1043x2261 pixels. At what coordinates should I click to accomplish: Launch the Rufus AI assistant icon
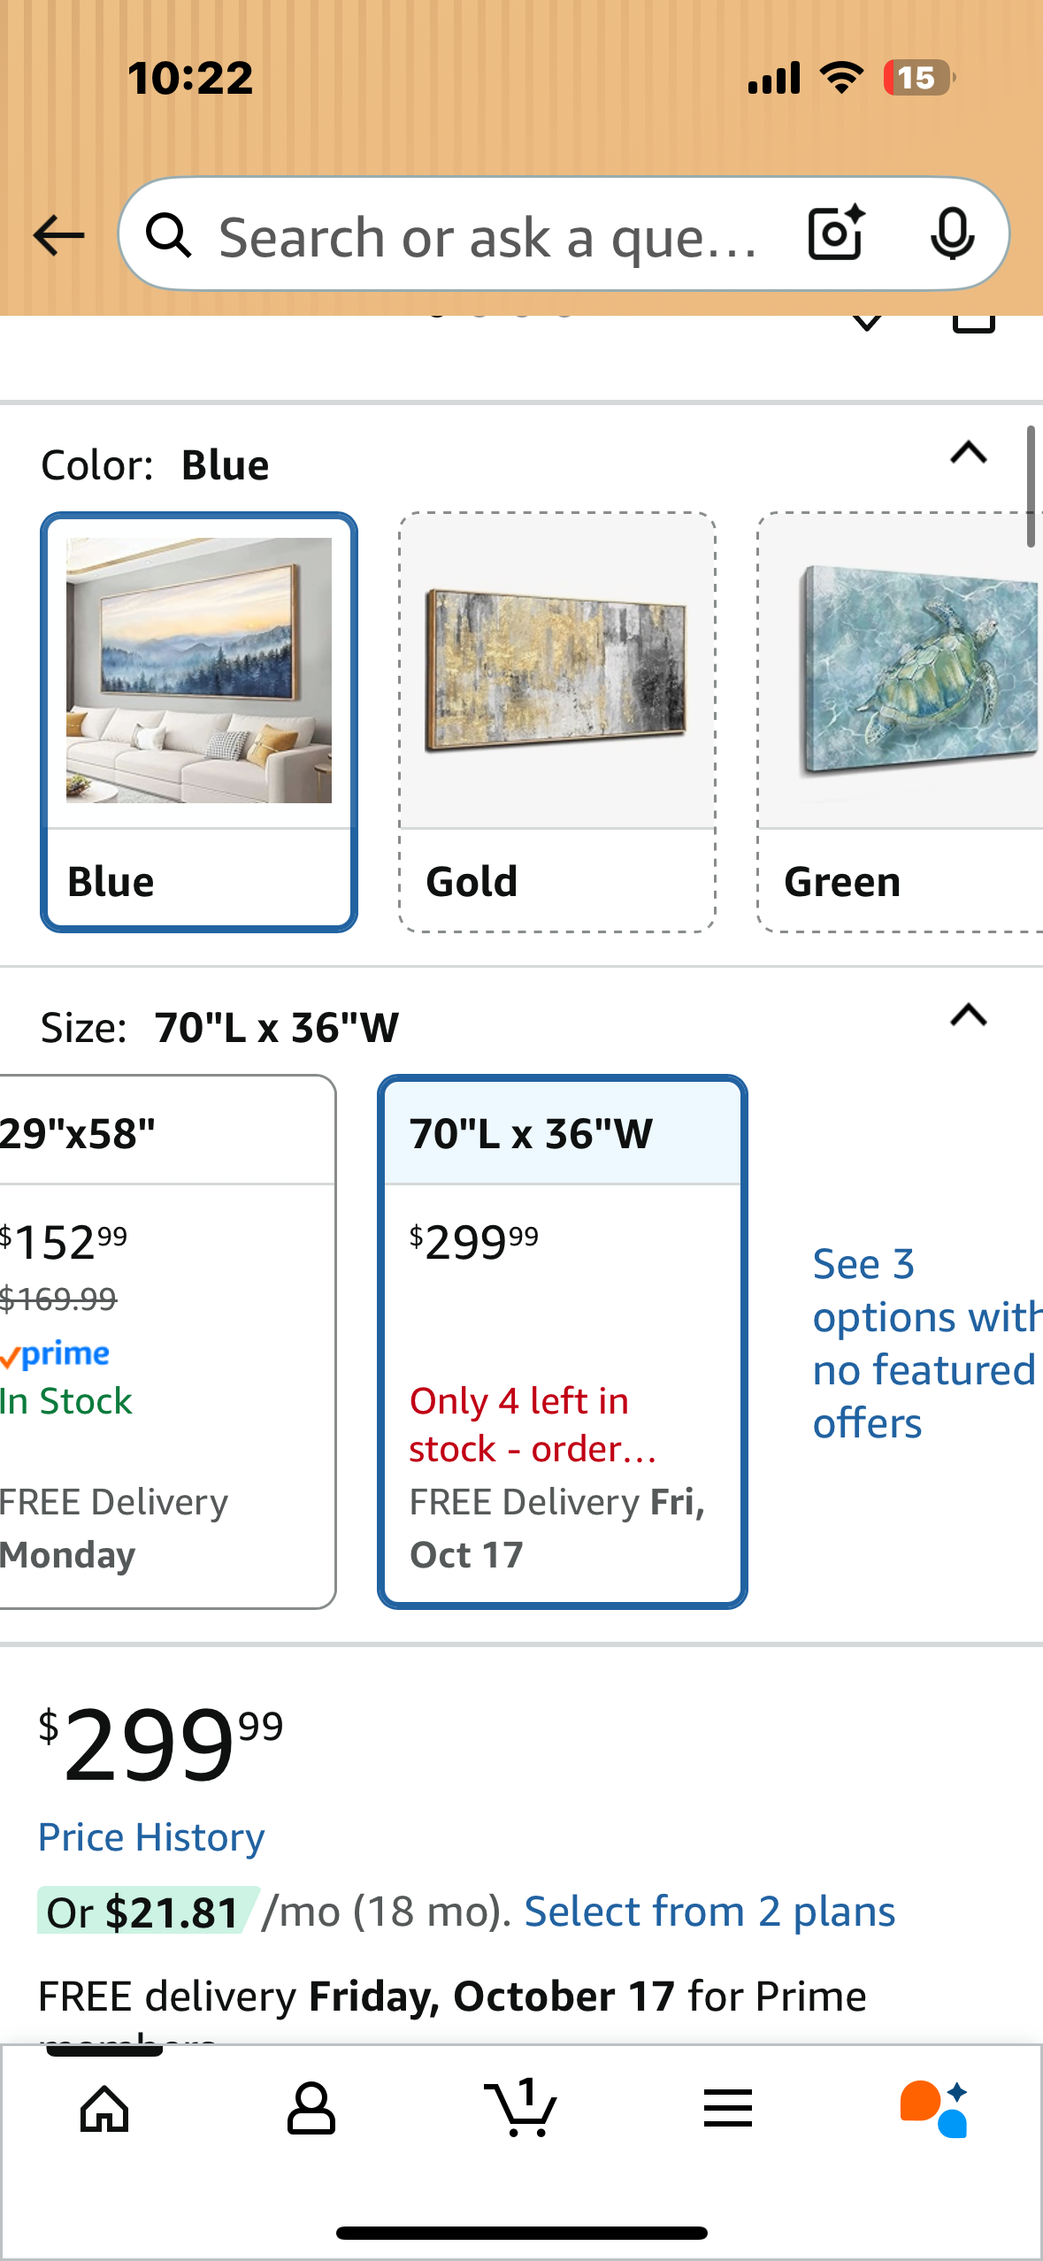tap(934, 2108)
